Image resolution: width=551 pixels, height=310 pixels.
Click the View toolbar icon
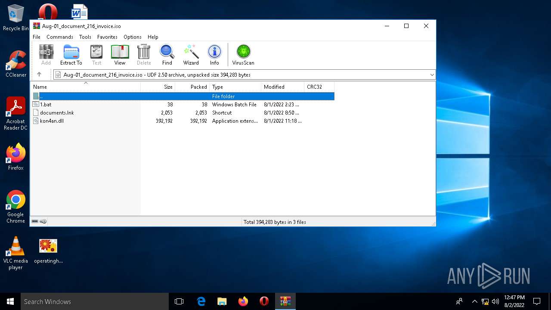pyautogui.click(x=120, y=52)
